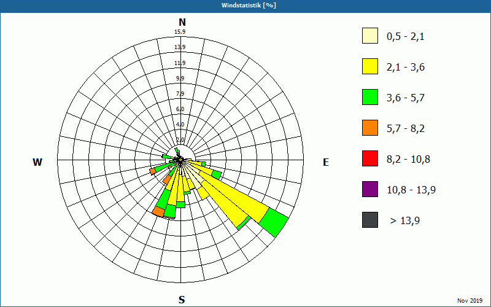Click the Nov 2019 date label
491x307 pixels.
click(470, 301)
